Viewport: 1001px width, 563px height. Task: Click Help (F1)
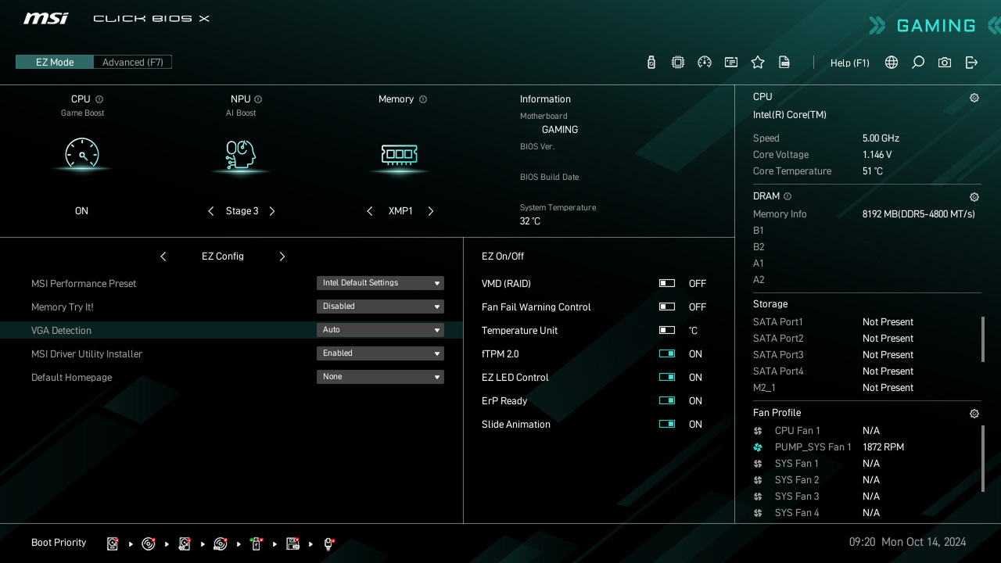[x=849, y=63]
